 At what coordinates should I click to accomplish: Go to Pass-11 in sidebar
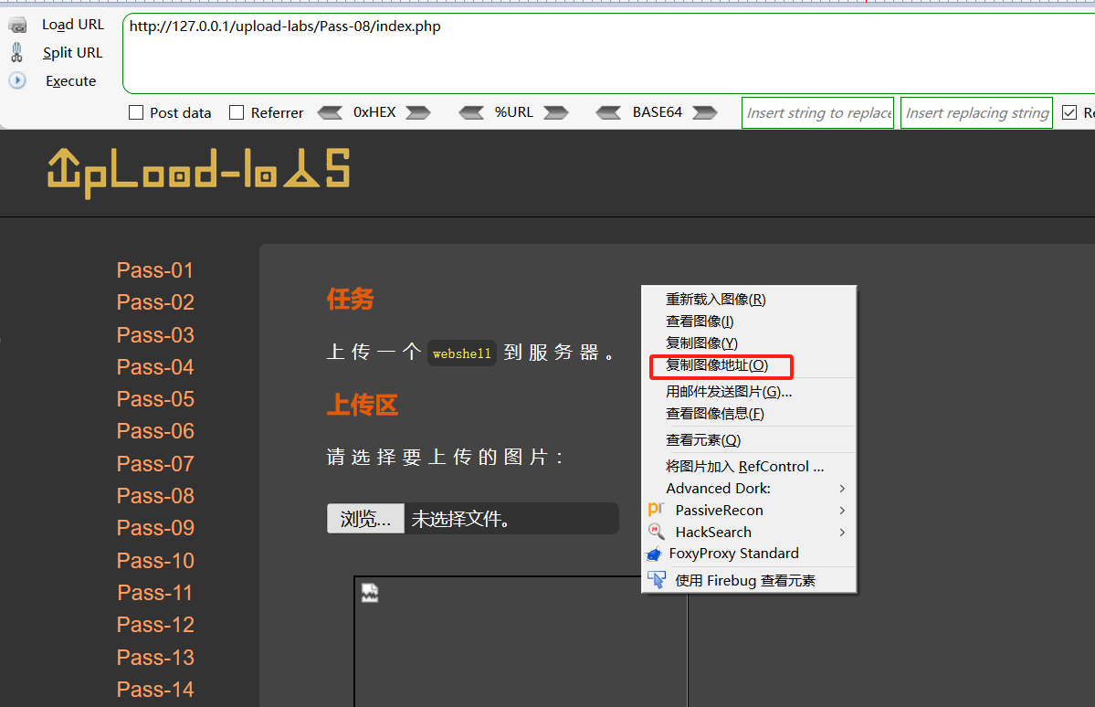click(155, 593)
